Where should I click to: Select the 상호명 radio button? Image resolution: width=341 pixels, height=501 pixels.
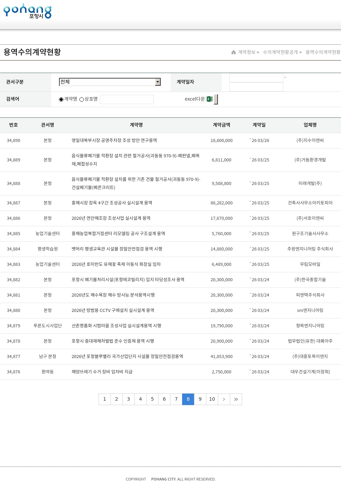pyautogui.click(x=82, y=99)
